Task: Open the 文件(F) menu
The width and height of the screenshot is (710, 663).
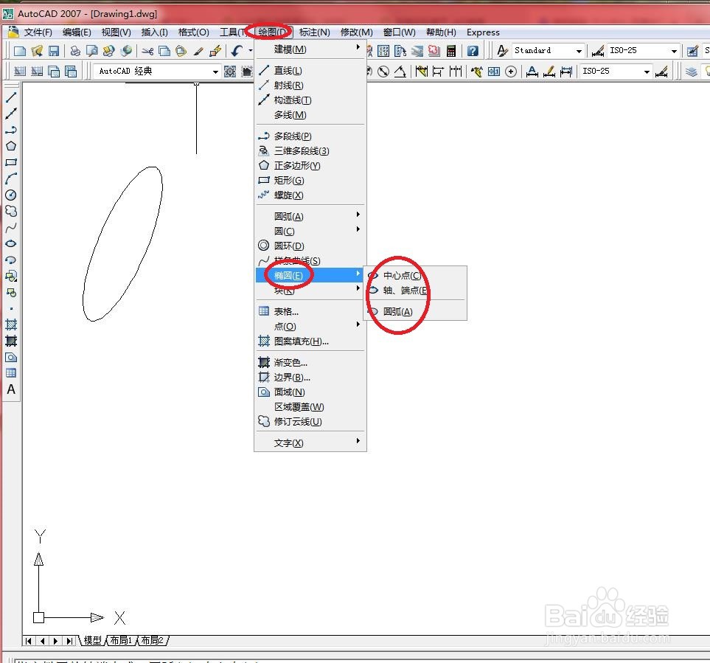Action: 38,32
